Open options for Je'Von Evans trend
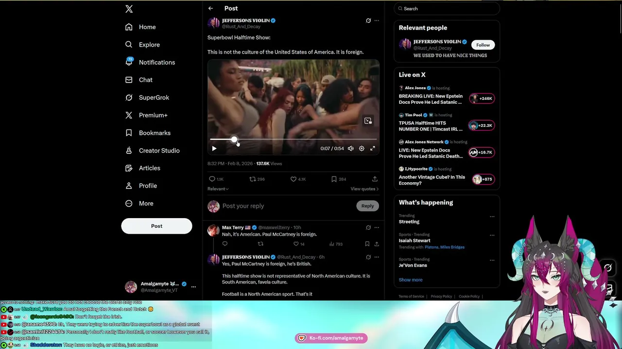The width and height of the screenshot is (622, 349). [x=492, y=260]
